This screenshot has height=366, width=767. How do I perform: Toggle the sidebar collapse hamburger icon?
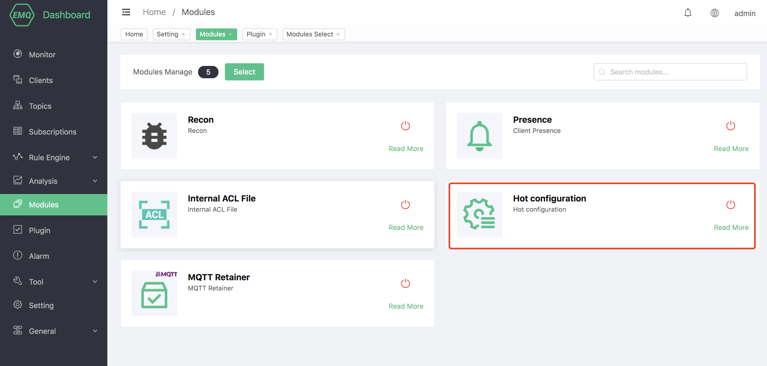tap(126, 12)
